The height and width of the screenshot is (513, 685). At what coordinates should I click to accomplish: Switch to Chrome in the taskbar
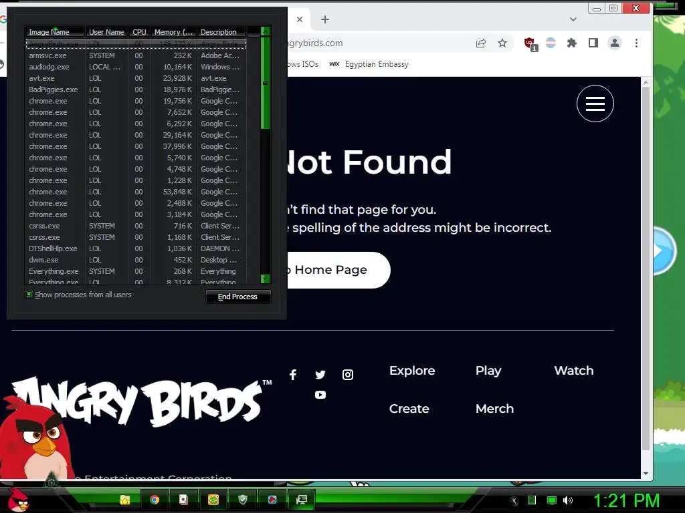pyautogui.click(x=155, y=500)
